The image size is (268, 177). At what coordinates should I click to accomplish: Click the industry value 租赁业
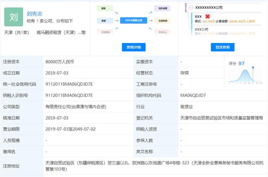pos(187,107)
